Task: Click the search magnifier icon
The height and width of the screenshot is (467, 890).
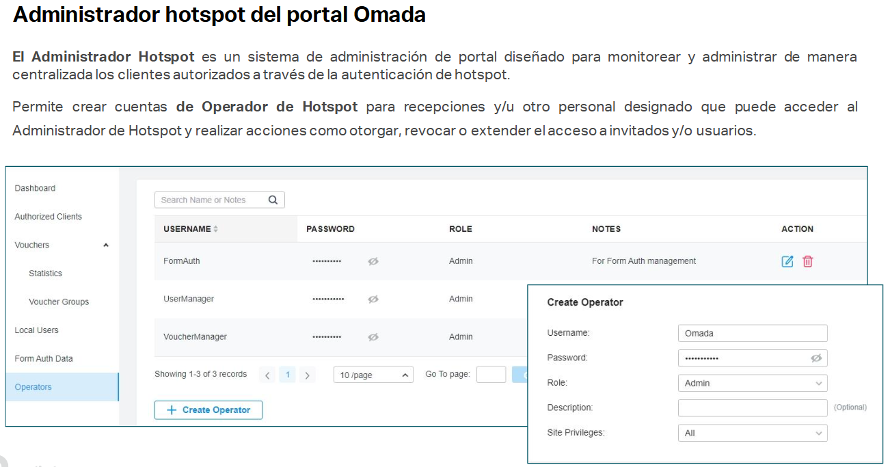Action: tap(273, 199)
